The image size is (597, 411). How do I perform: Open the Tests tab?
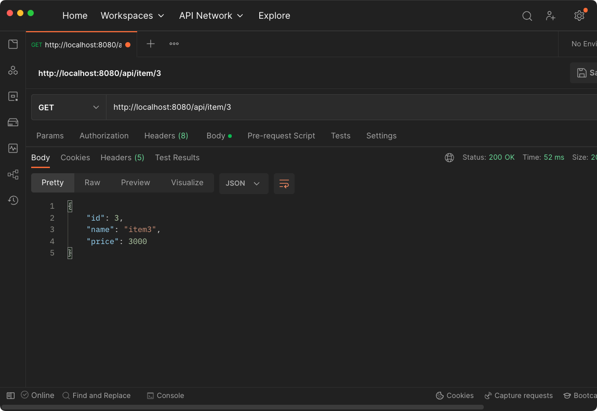340,136
